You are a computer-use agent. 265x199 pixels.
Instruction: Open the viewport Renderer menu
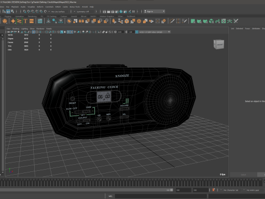pos(40,29)
